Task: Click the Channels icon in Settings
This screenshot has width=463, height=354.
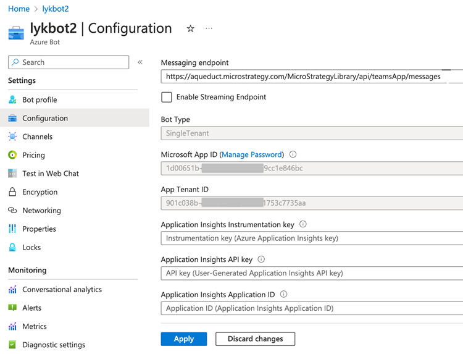Action: tap(12, 137)
